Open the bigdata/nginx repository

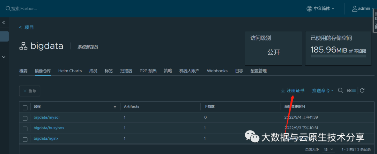46,138
